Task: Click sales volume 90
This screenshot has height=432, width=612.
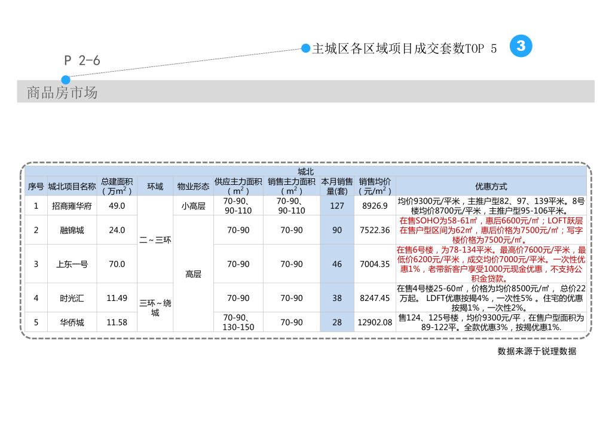Action: click(x=337, y=230)
